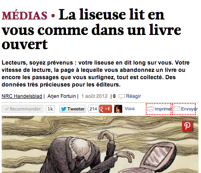This screenshot has height=173, width=201.
Task: Open the MÉDIAS section link
Action: (x=24, y=15)
